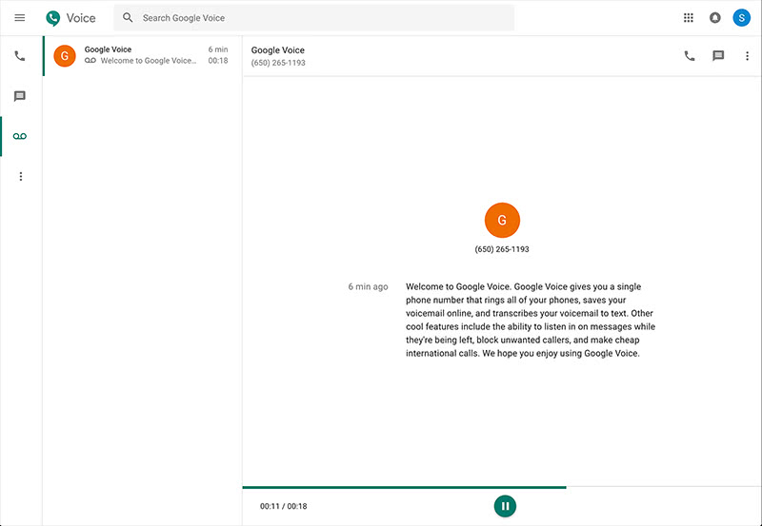Click header number (650) 265-1193
762x526 pixels.
pos(278,63)
